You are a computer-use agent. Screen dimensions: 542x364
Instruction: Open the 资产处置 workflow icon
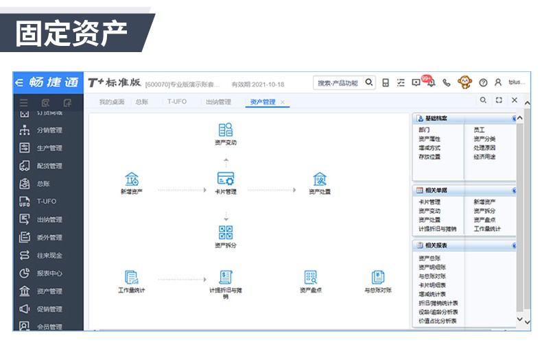point(320,179)
